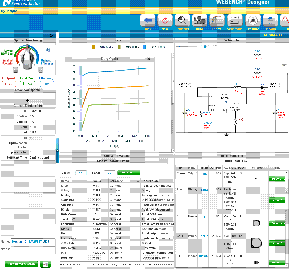Select the Rfb2 resistor in the schematic
Image resolution: width=289 pixels, height=269 pixels.
pos(257,73)
